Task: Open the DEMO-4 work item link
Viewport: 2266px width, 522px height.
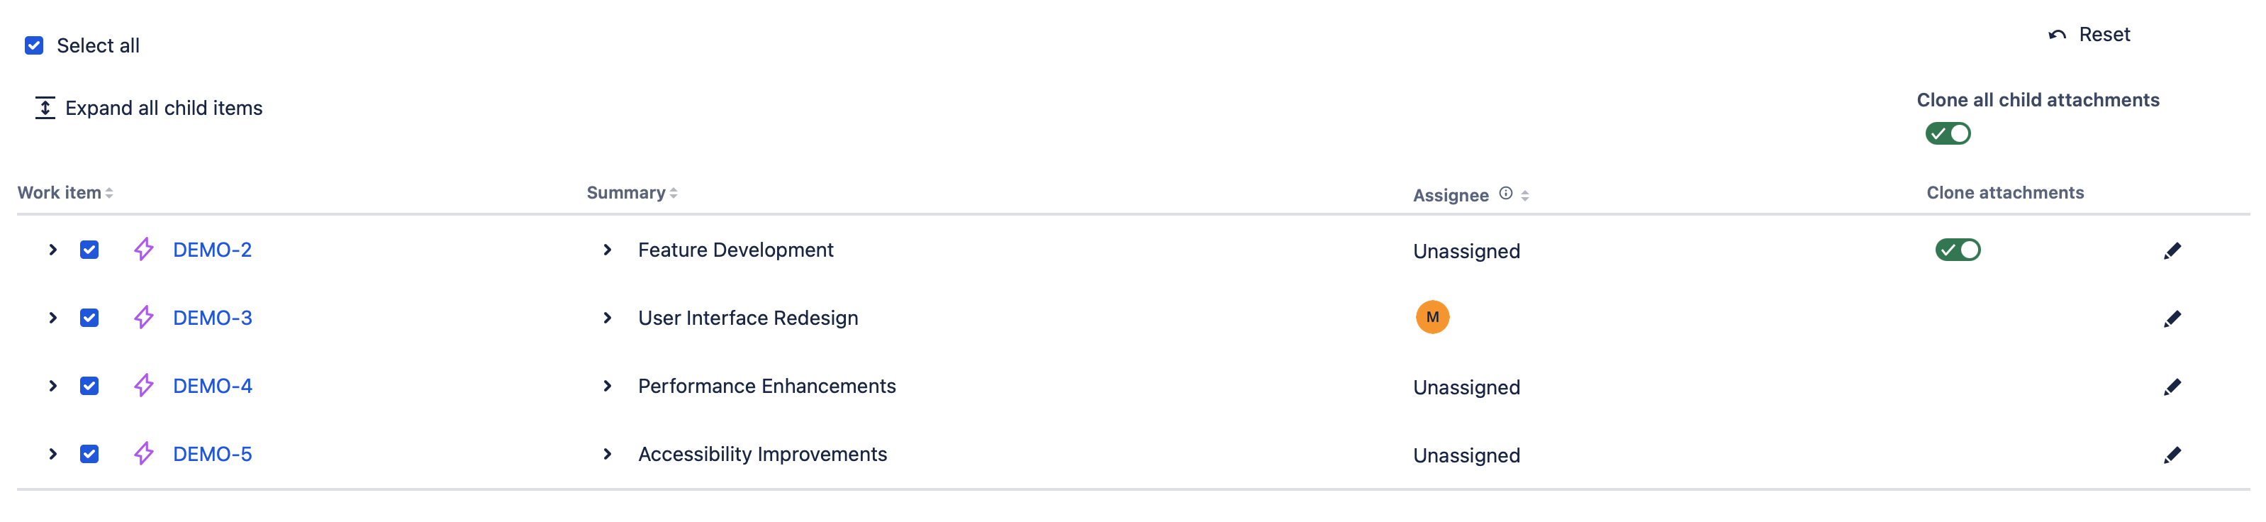Action: click(x=212, y=387)
